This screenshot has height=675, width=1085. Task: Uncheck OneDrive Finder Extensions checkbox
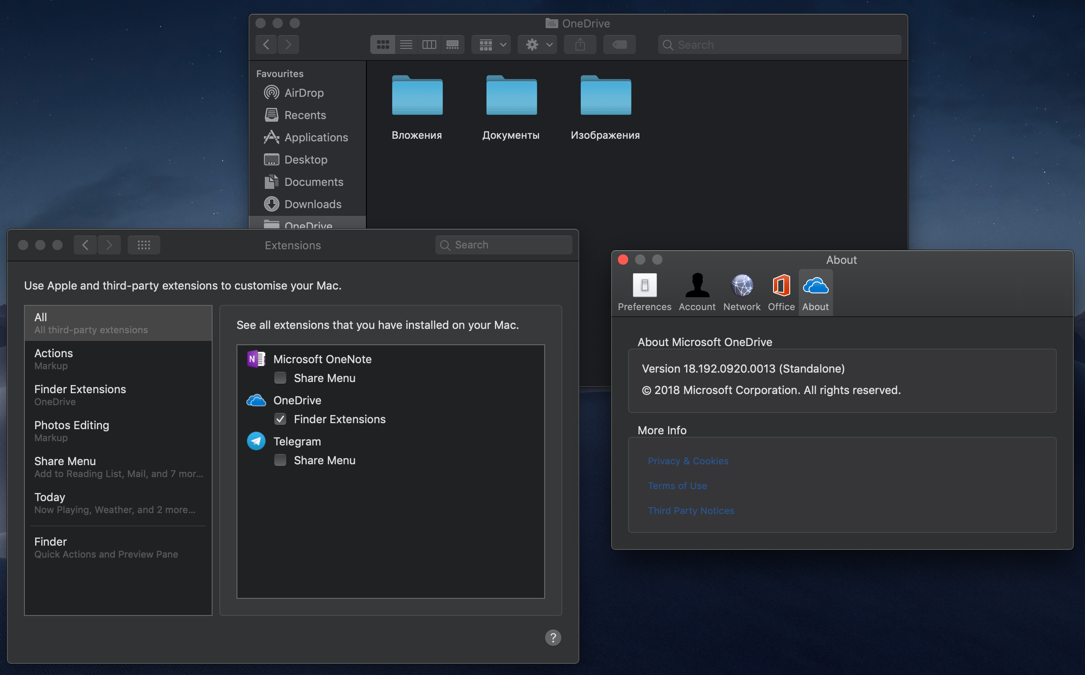280,419
